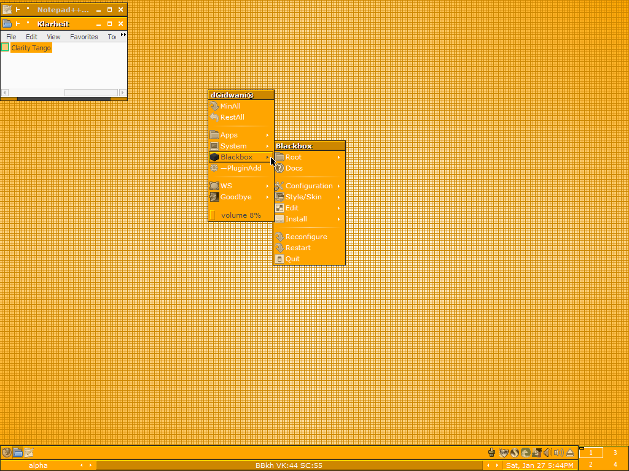Click Reconfigure in the Blackbox menu
Screen dimensions: 629x471
coord(309,237)
